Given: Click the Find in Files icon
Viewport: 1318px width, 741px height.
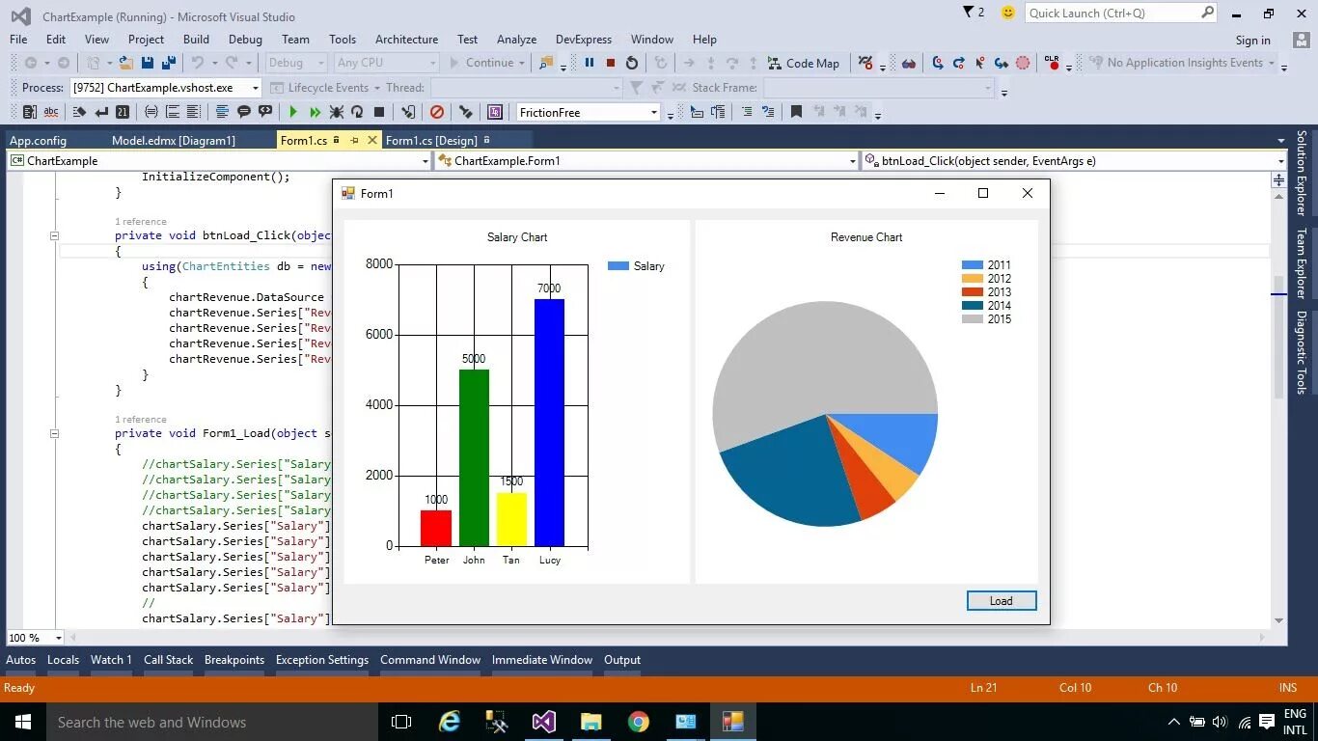Looking at the screenshot, I should [x=546, y=63].
